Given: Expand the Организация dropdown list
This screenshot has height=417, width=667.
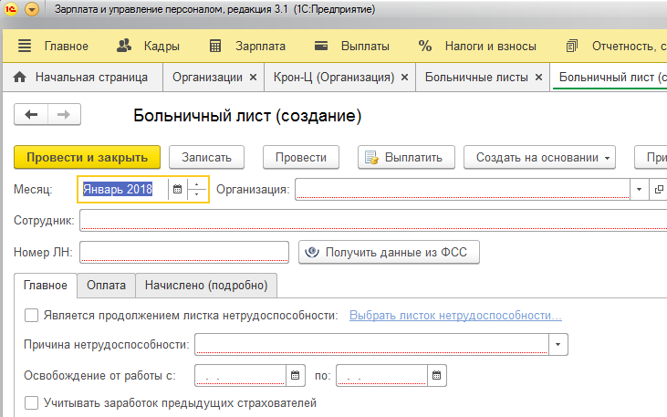Looking at the screenshot, I should (x=639, y=190).
